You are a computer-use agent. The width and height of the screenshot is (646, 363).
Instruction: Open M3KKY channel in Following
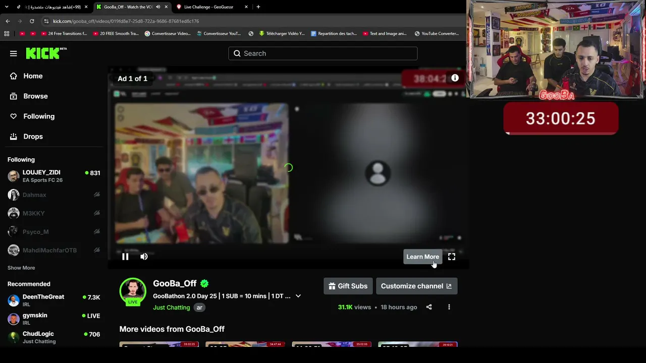[54, 213]
